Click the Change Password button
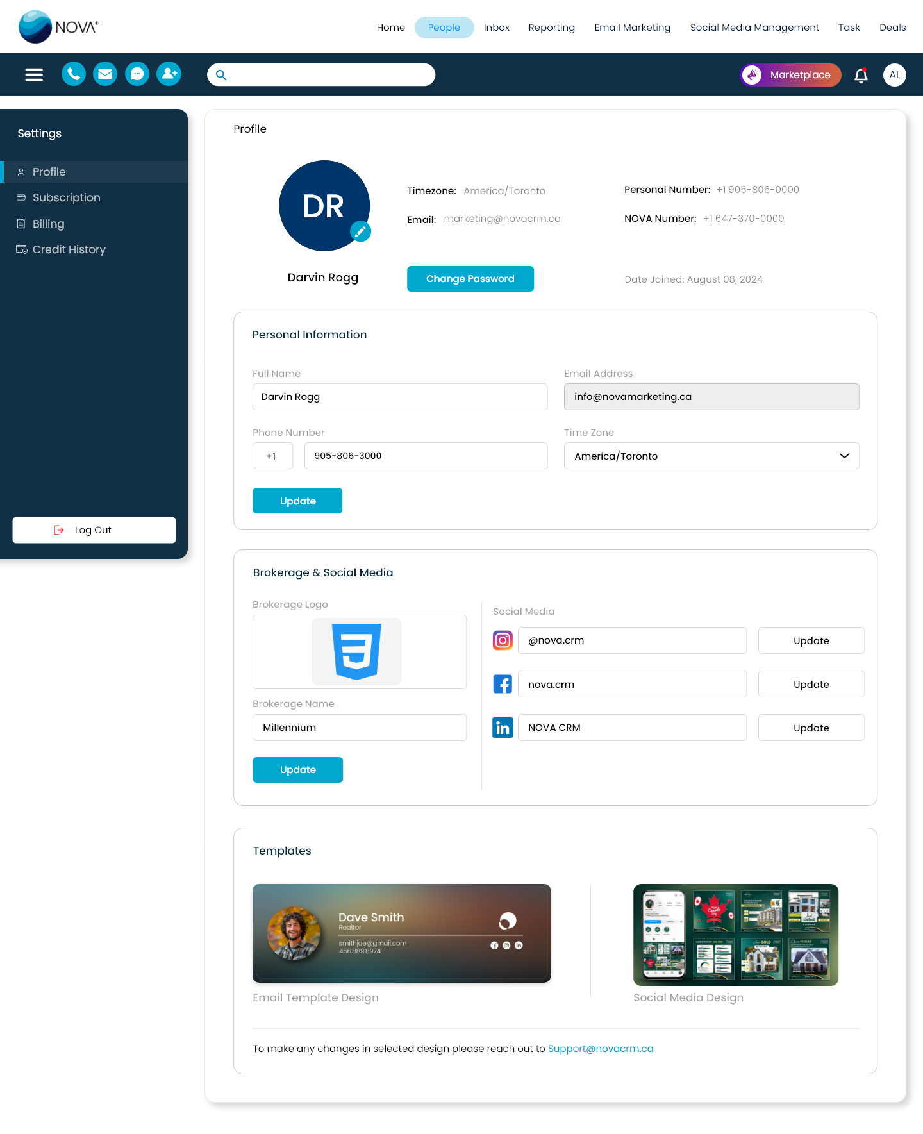Viewport: 923px width, 1134px height. [470, 279]
